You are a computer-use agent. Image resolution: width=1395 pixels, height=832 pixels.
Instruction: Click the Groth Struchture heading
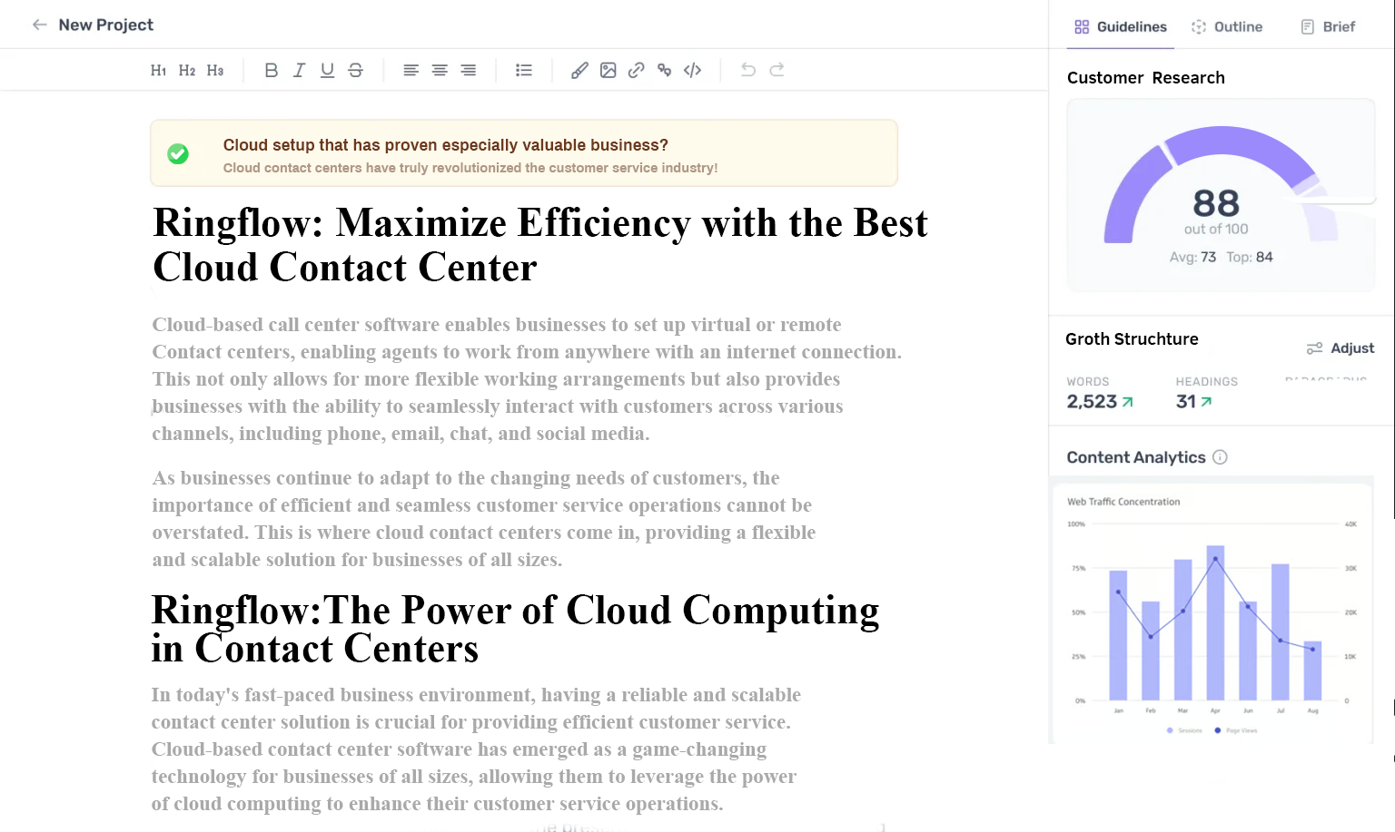pyautogui.click(x=1132, y=339)
